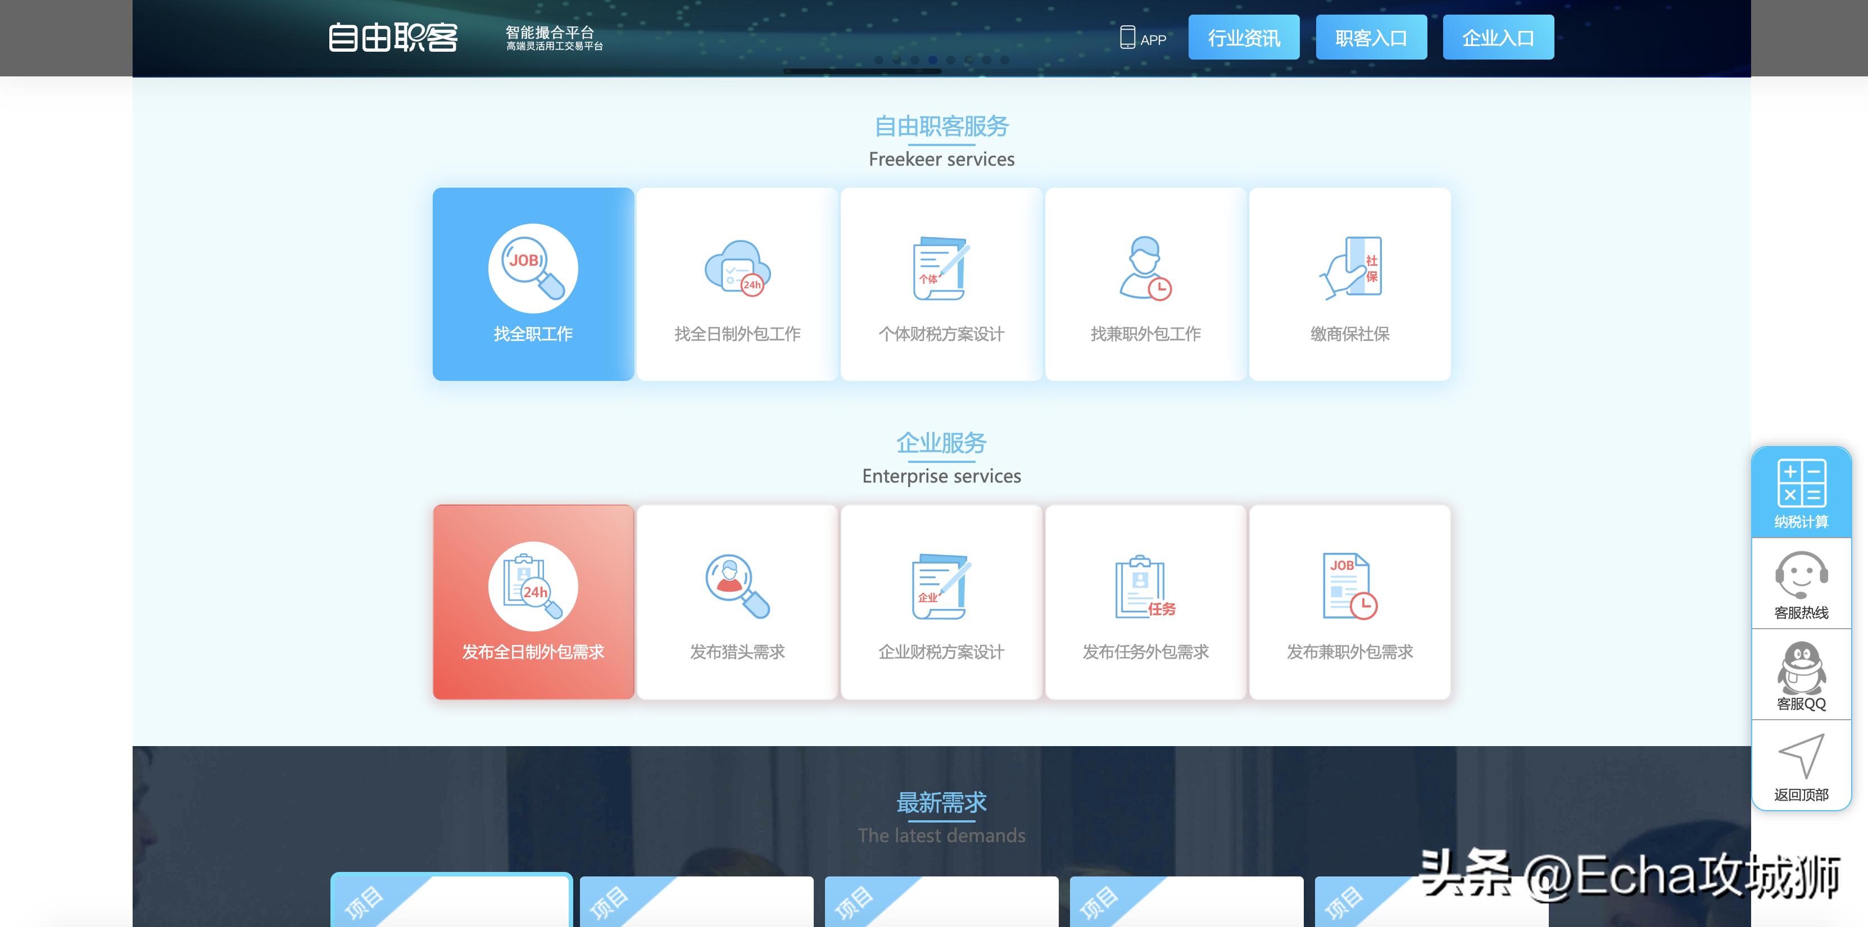
Task: Open the 职客入口 navigation item
Action: click(1371, 38)
